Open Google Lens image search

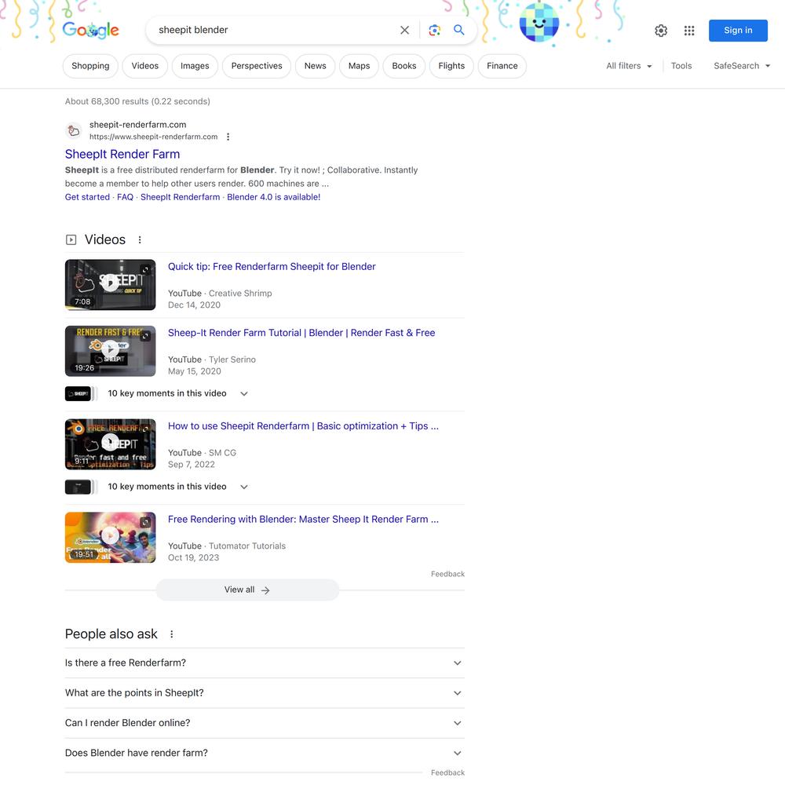[x=435, y=30]
